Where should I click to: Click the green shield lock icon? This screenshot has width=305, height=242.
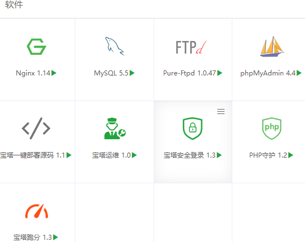(x=193, y=129)
